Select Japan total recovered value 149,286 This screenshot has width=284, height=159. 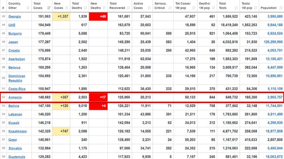124,42
